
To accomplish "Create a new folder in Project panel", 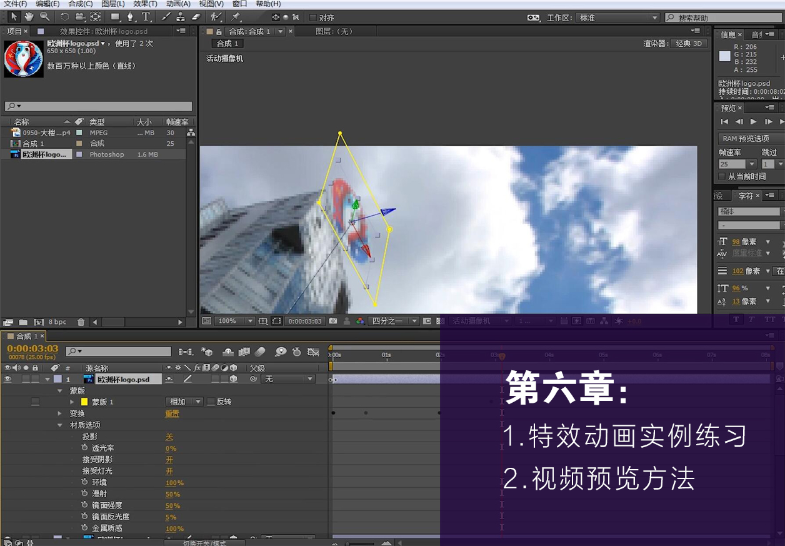I will coord(23,322).
